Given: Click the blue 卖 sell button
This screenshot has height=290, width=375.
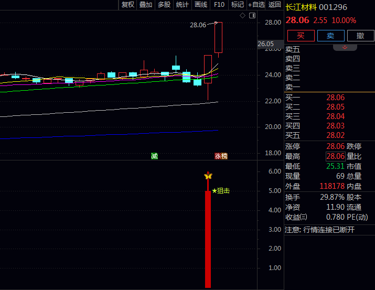Looking at the screenshot, I should pyautogui.click(x=331, y=36).
